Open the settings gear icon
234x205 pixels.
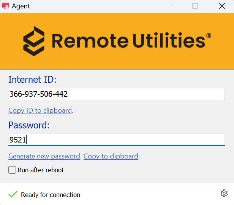224,193
